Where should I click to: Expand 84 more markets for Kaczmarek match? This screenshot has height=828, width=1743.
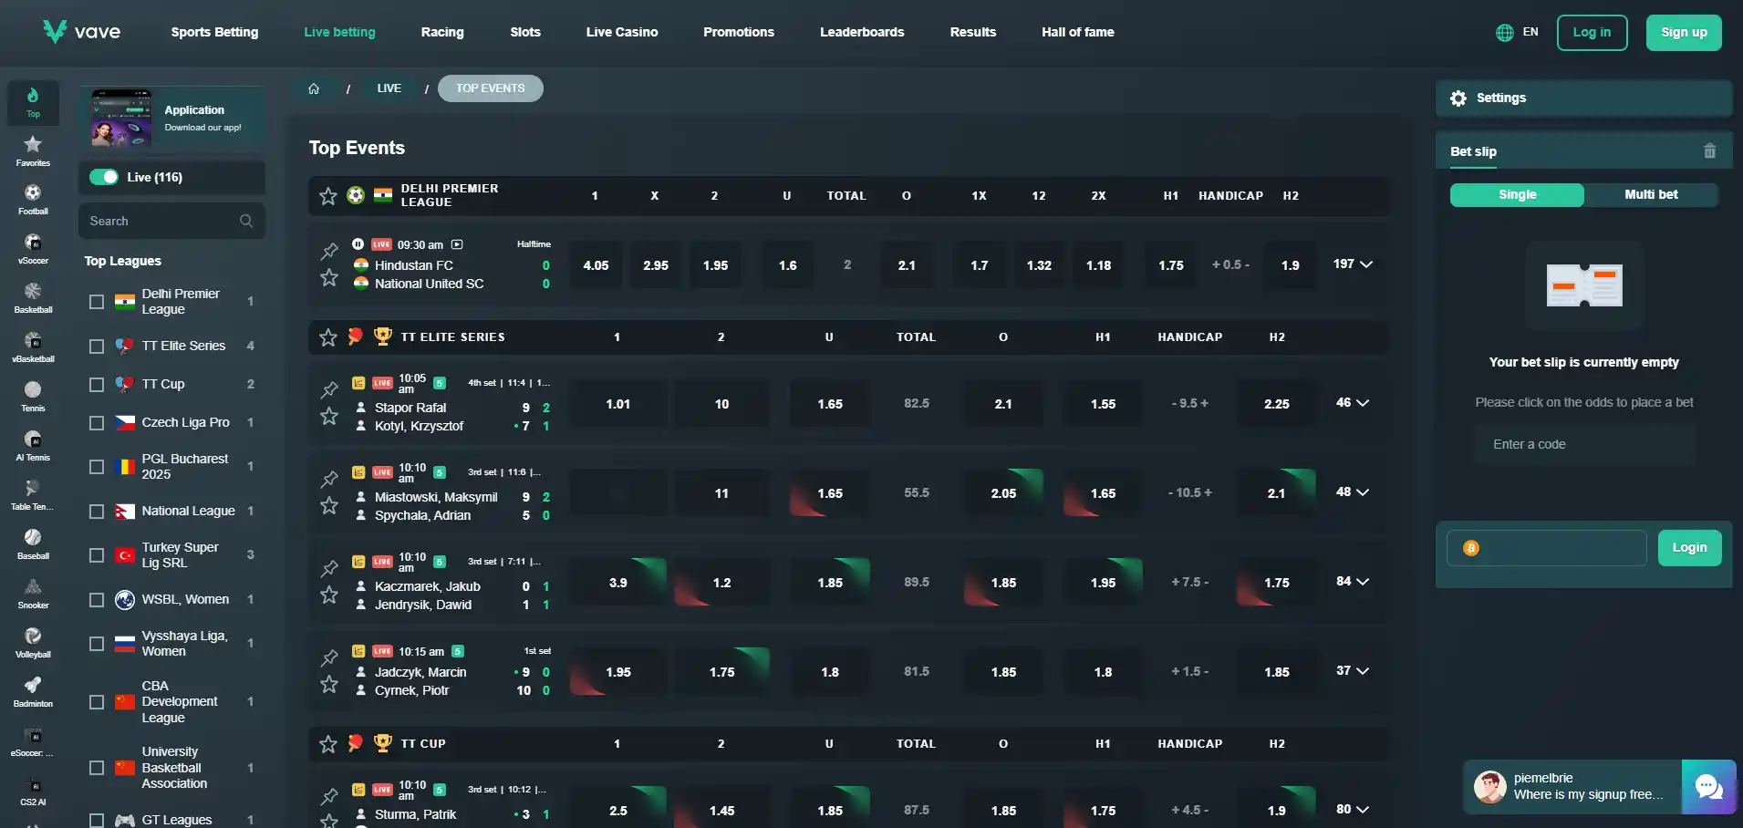1353,582
